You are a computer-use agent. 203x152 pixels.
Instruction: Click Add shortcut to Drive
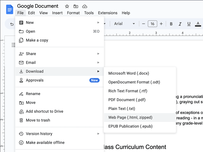click(60, 111)
